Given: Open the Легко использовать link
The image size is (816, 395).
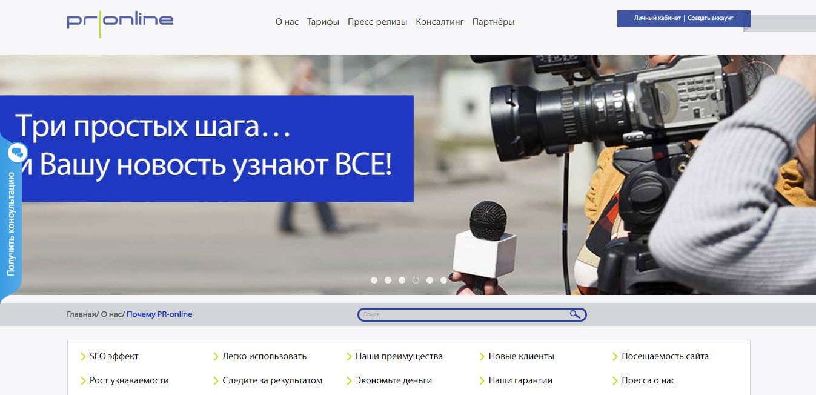Looking at the screenshot, I should pos(265,356).
